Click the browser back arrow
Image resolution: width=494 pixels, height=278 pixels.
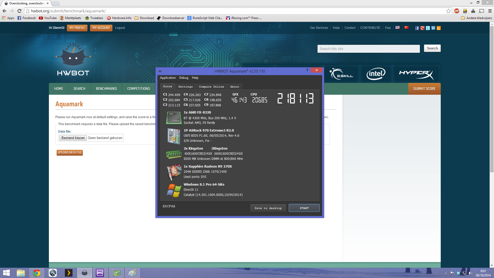4,11
